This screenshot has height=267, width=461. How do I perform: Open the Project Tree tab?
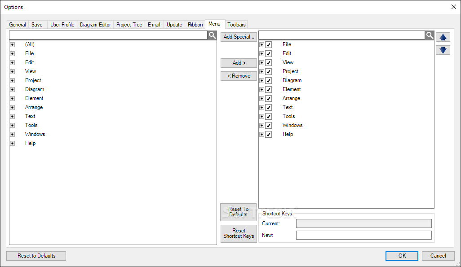pyautogui.click(x=129, y=25)
